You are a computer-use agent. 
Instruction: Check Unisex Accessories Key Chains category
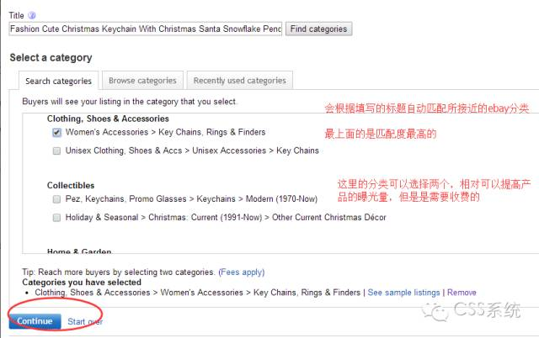[56, 151]
